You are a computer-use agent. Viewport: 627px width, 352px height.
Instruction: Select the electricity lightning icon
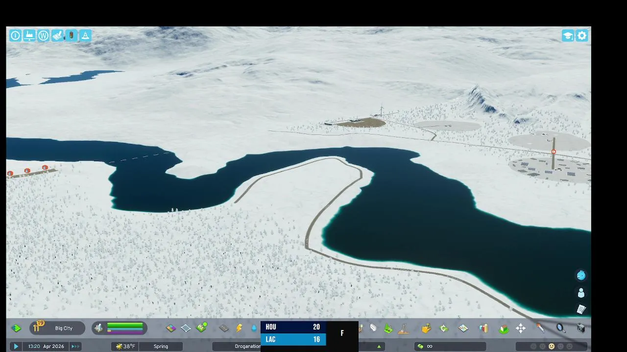pyautogui.click(x=239, y=328)
